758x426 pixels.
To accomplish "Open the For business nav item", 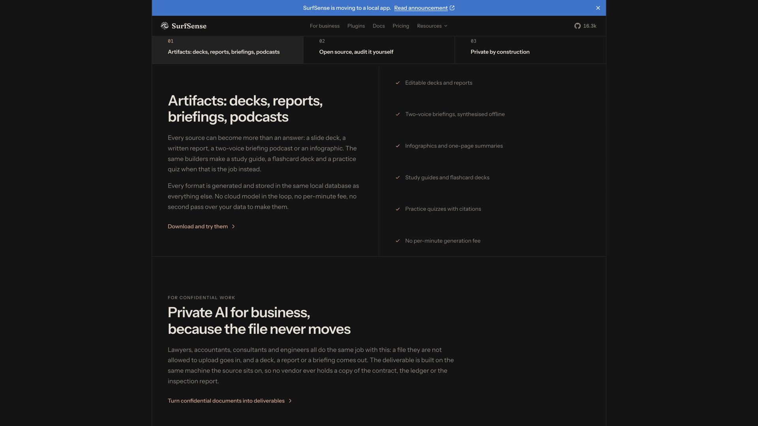I will pos(325,26).
